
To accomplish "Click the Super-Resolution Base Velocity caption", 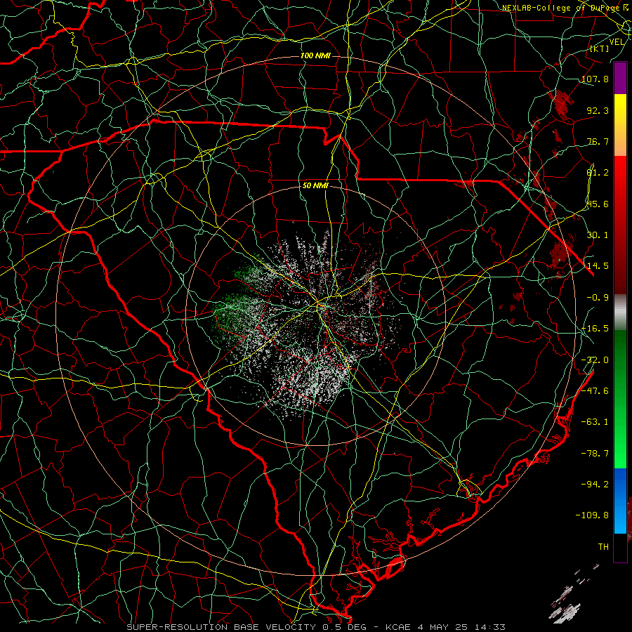I will 315,627.
